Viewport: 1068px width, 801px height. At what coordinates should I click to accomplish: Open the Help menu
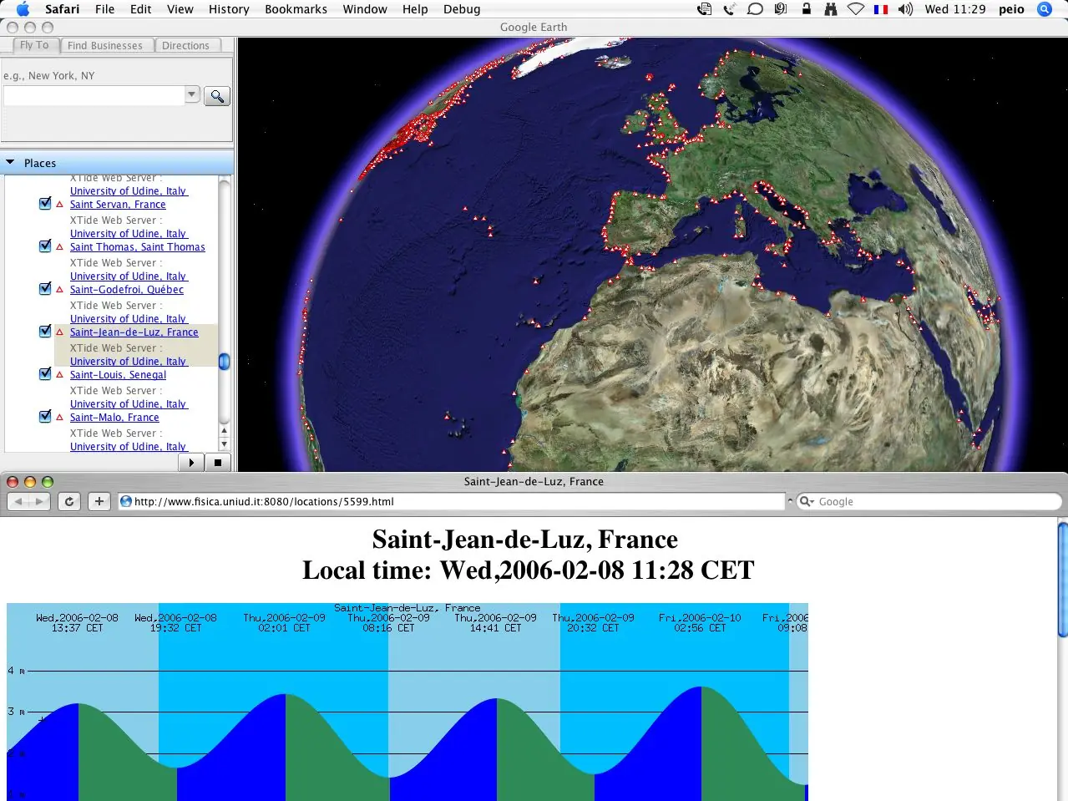[x=415, y=9]
